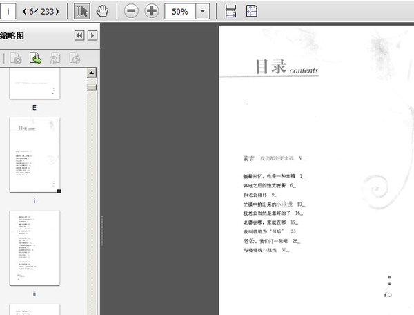The width and height of the screenshot is (414, 315).
Task: Click the fit-one-full-page icon
Action: coord(252,11)
